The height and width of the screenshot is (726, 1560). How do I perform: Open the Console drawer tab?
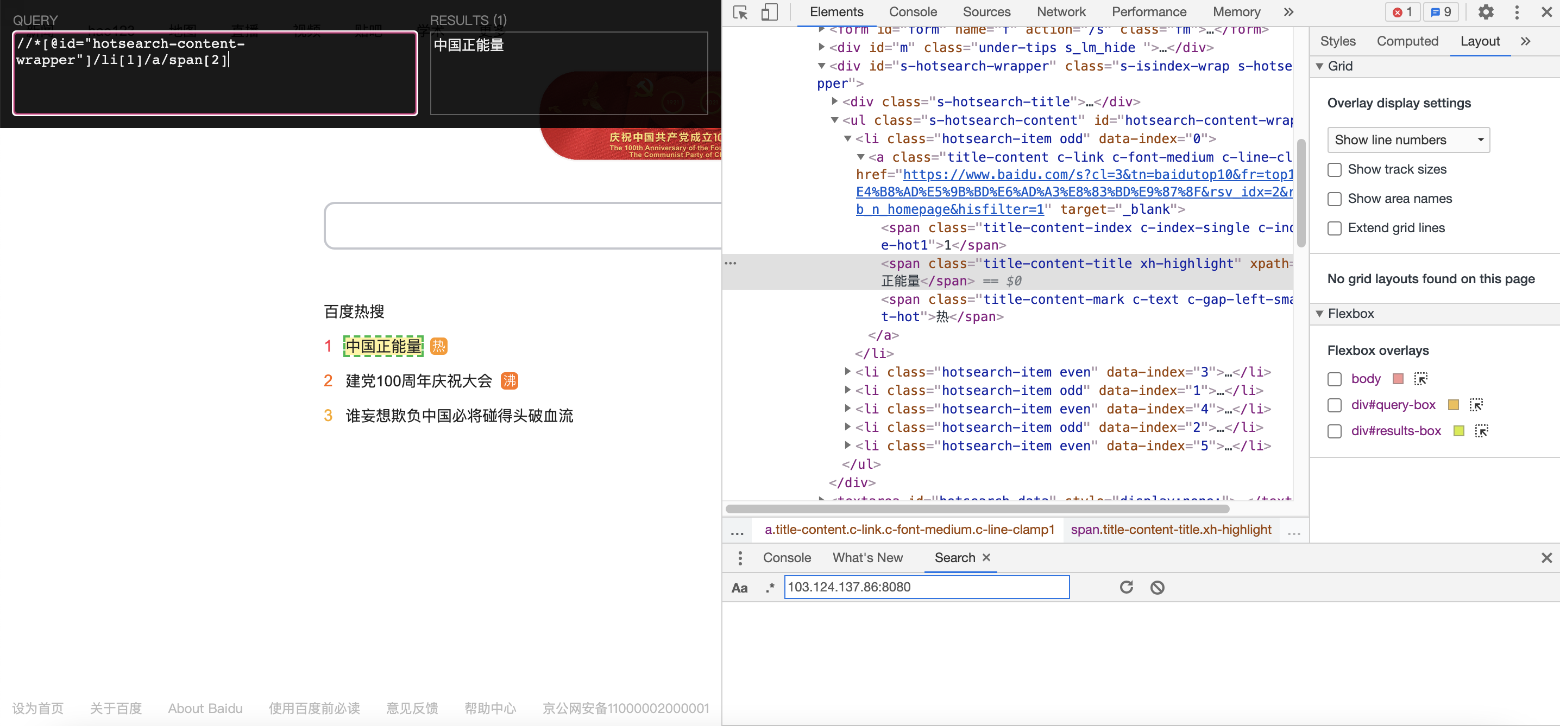(787, 558)
